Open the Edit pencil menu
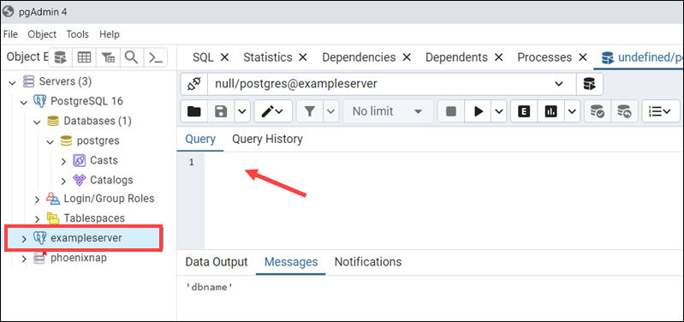This screenshot has height=322, width=684. [272, 111]
